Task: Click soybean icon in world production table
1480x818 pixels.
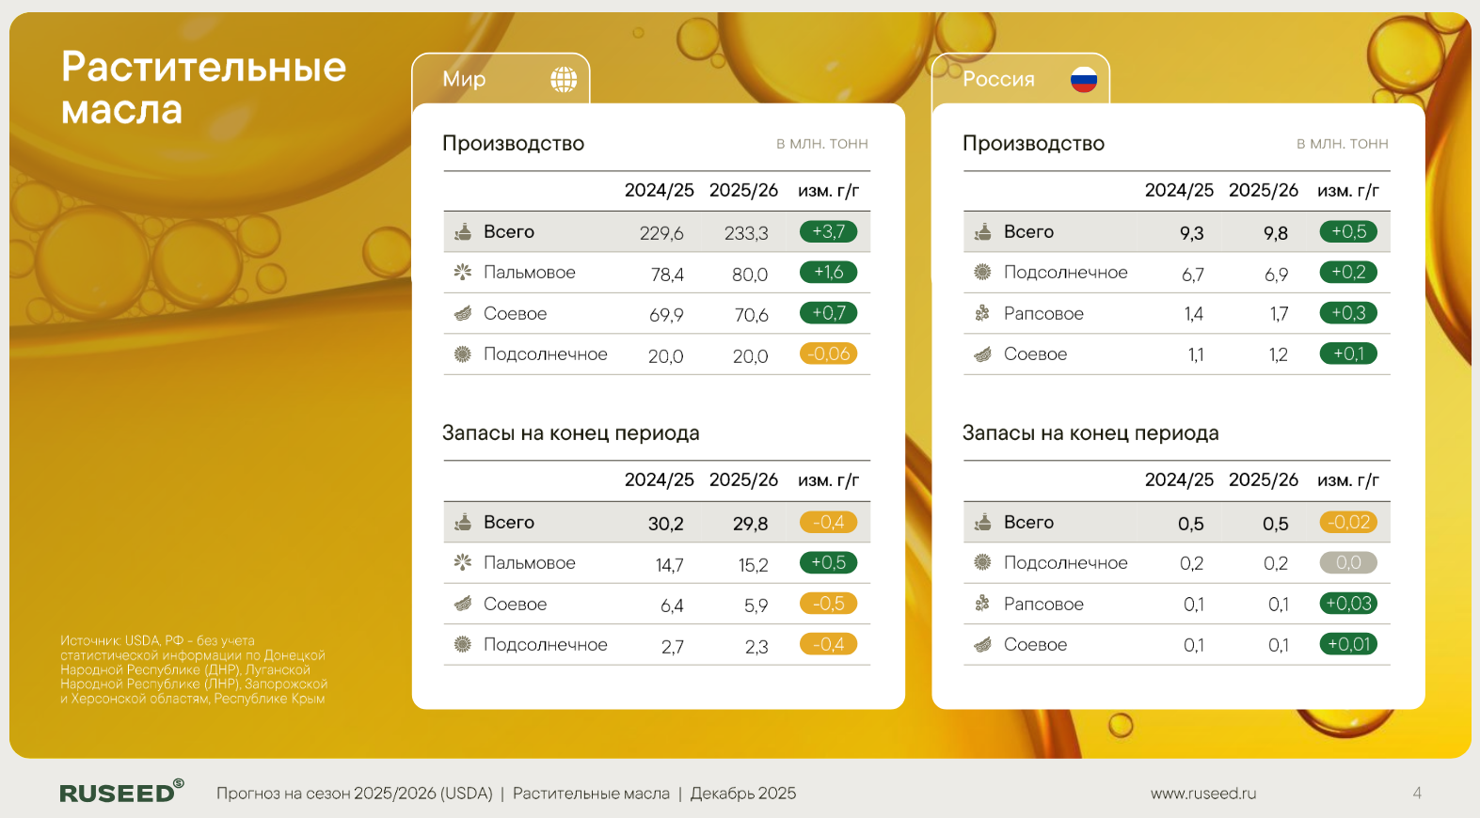Action: 463,313
